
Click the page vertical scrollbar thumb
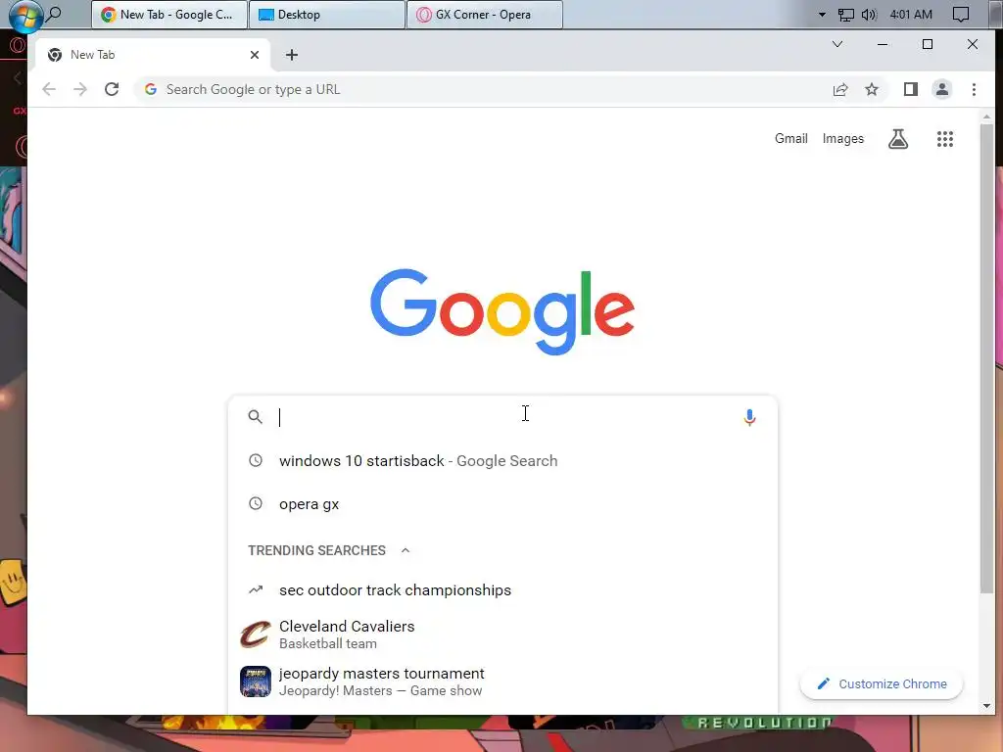coord(987,358)
